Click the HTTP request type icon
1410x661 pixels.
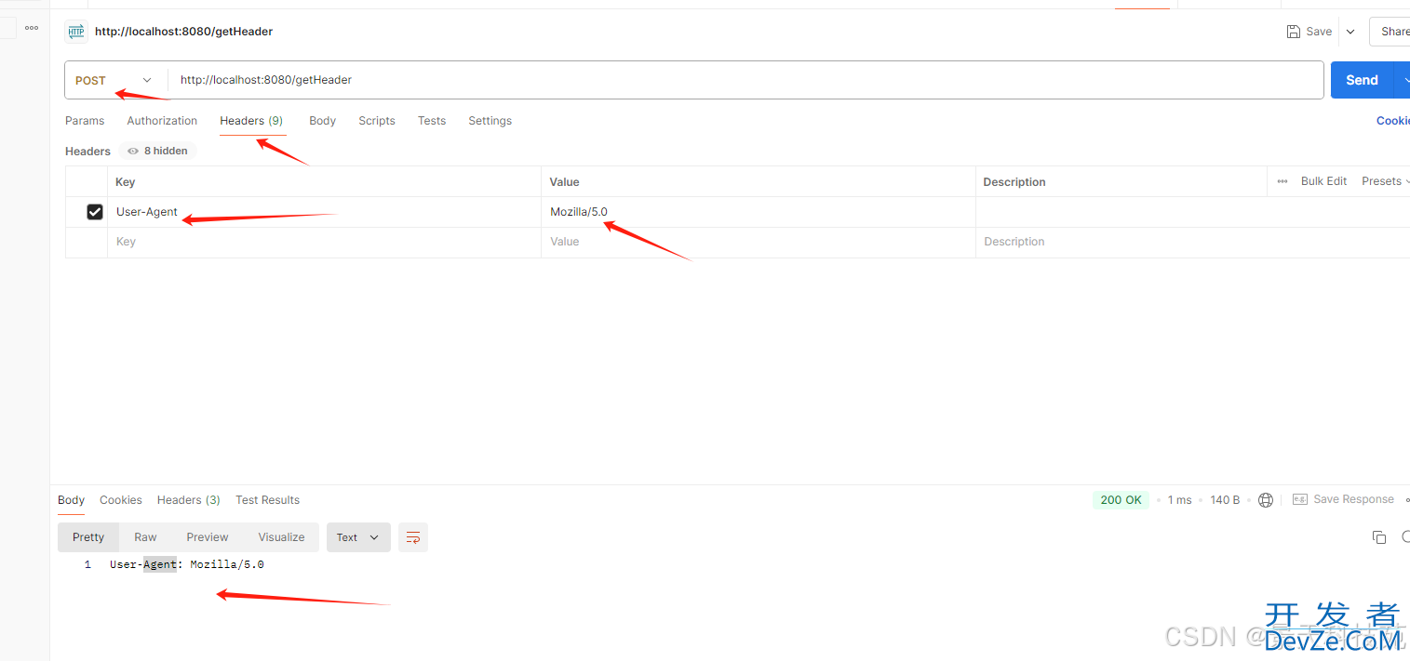(x=75, y=32)
